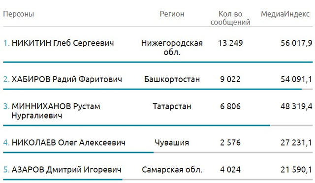Screen dimensions: 315x183
Task: Open НИКИТИН Глеб Сергеевич entry
Action: pos(63,43)
